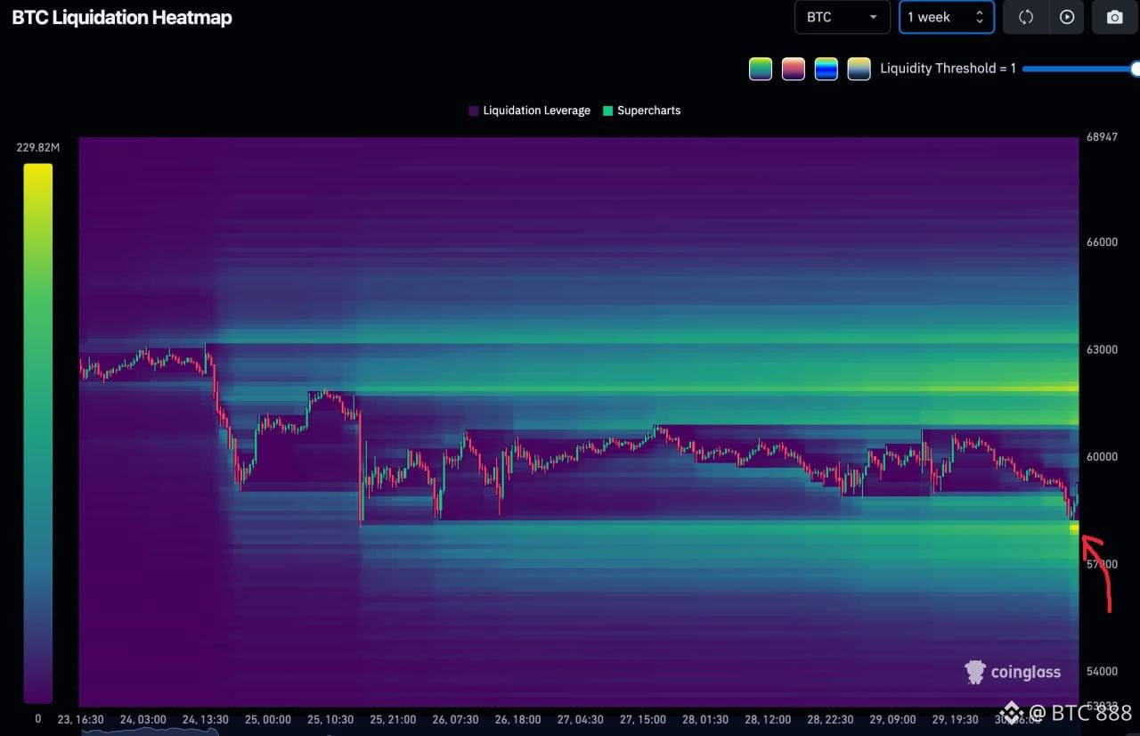Click the 63000 price axis label
Viewport: 1140px width, 736px height.
[1102, 349]
